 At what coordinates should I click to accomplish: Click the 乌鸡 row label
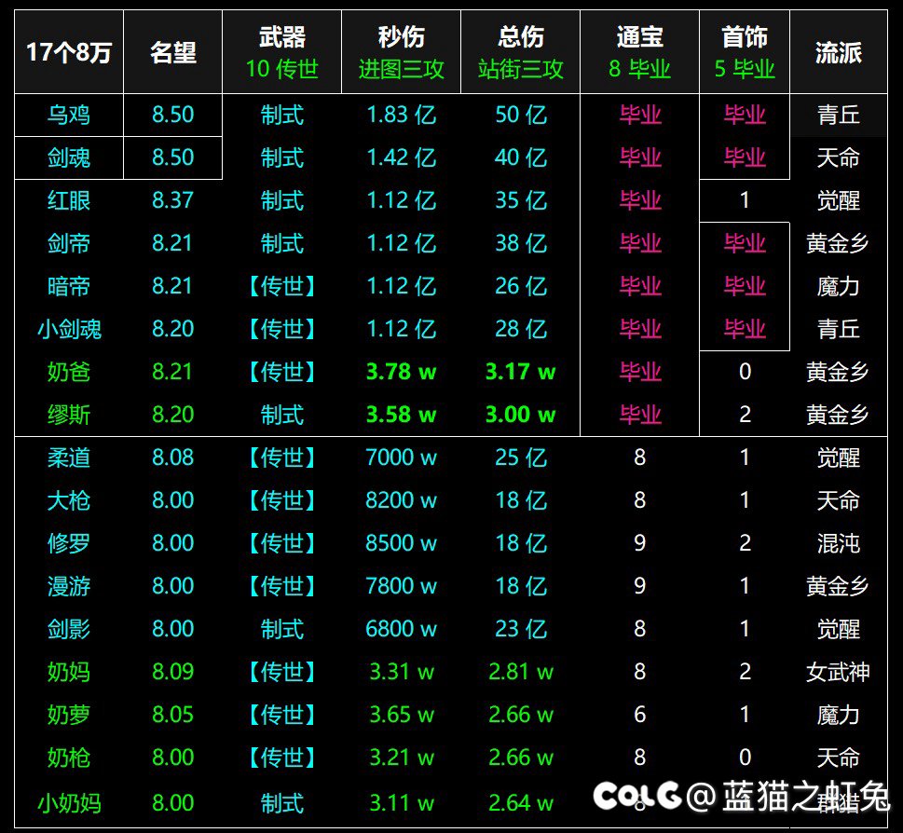pos(67,115)
